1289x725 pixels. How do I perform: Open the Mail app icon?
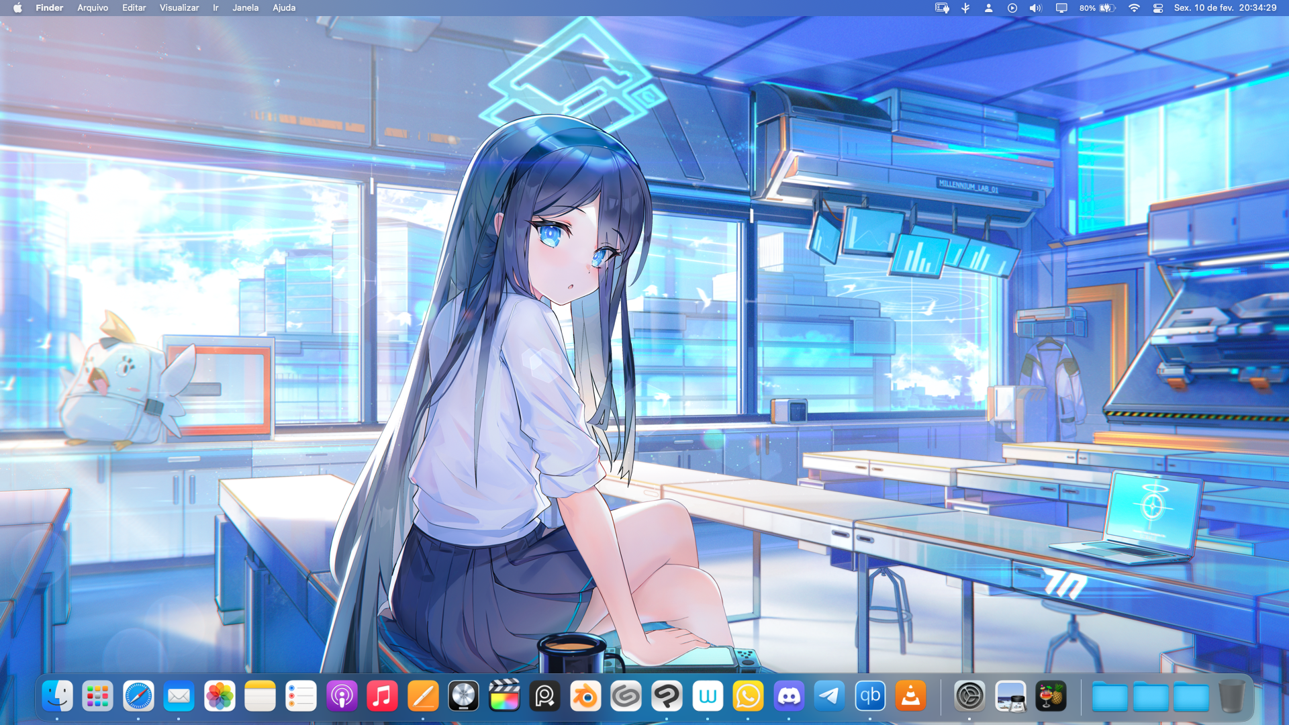[179, 696]
